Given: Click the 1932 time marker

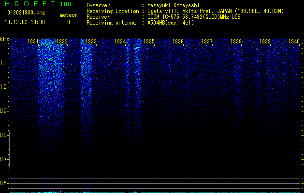Looking at the screenshot, I should pyautogui.click(x=62, y=41).
